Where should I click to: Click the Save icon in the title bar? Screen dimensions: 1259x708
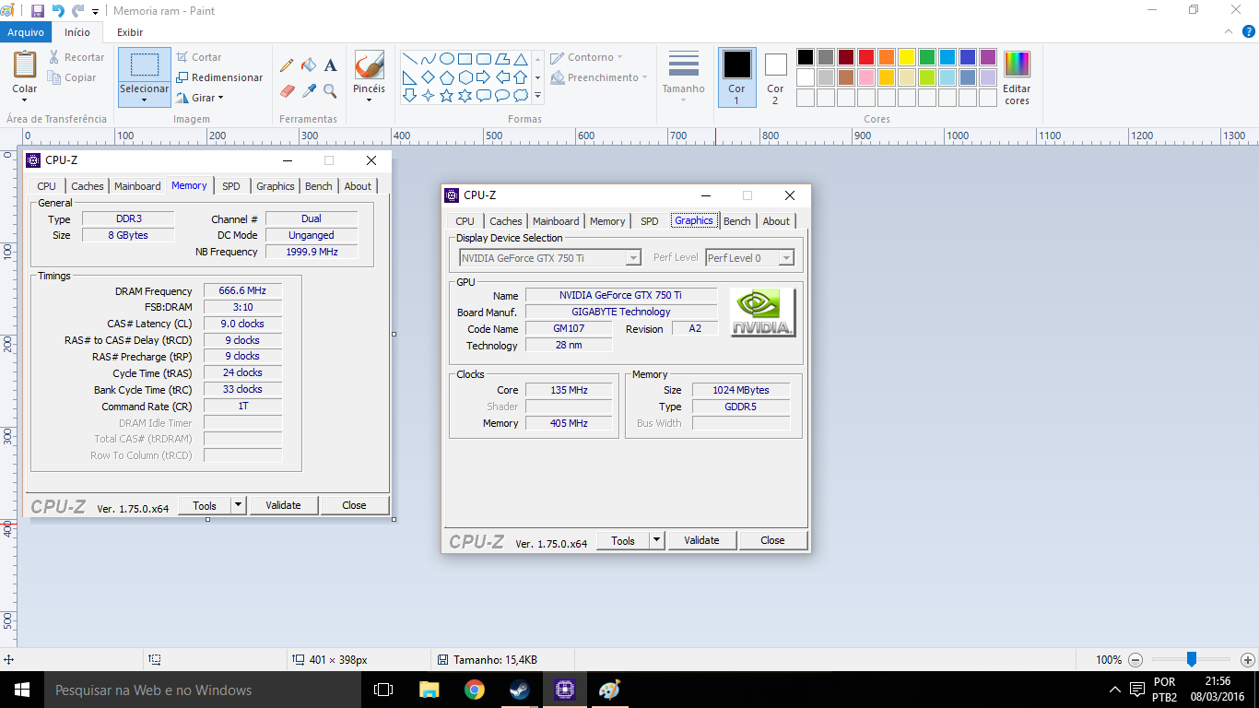38,10
